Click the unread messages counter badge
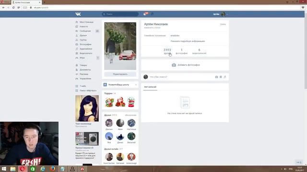 (97, 31)
